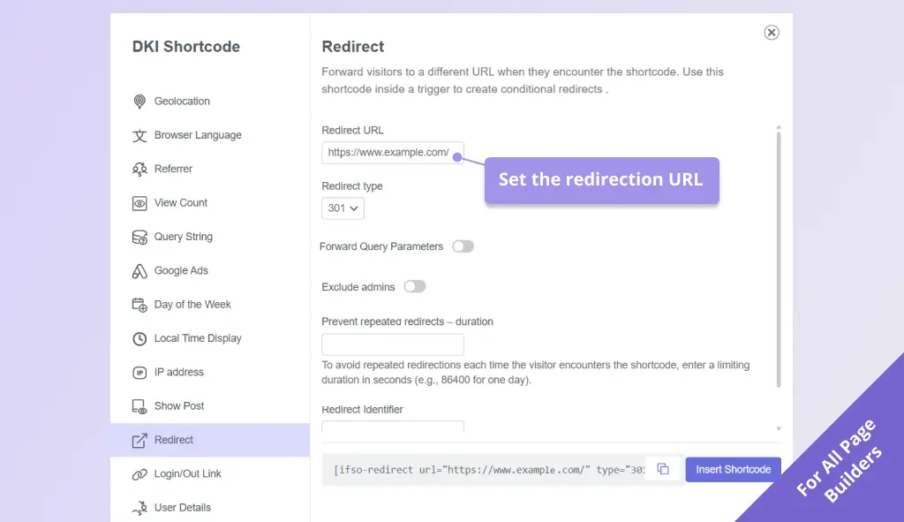
Task: Select the View Count eye icon
Action: pyautogui.click(x=140, y=202)
